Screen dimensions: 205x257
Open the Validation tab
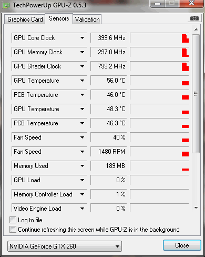tap(87, 19)
